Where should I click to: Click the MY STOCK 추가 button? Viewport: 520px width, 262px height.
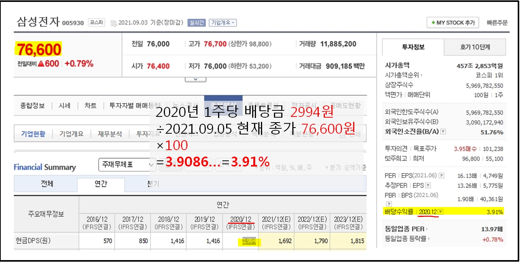coord(453,23)
